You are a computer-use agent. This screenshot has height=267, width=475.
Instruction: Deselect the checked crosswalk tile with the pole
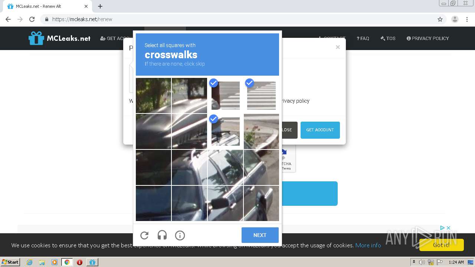(226, 96)
